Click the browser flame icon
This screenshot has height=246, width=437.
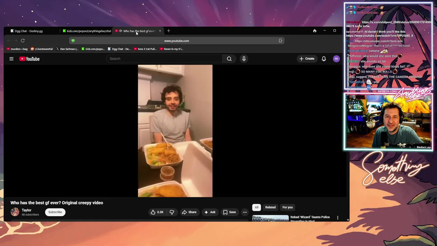314,31
